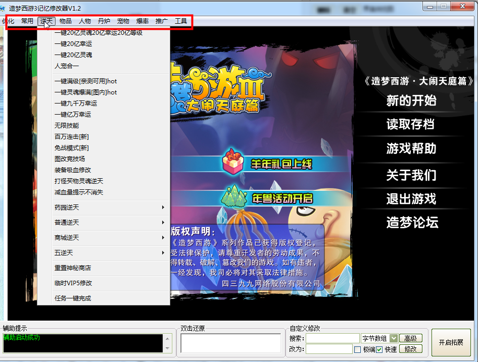Click the 修改 button
478x362 pixels.
pyautogui.click(x=410, y=349)
